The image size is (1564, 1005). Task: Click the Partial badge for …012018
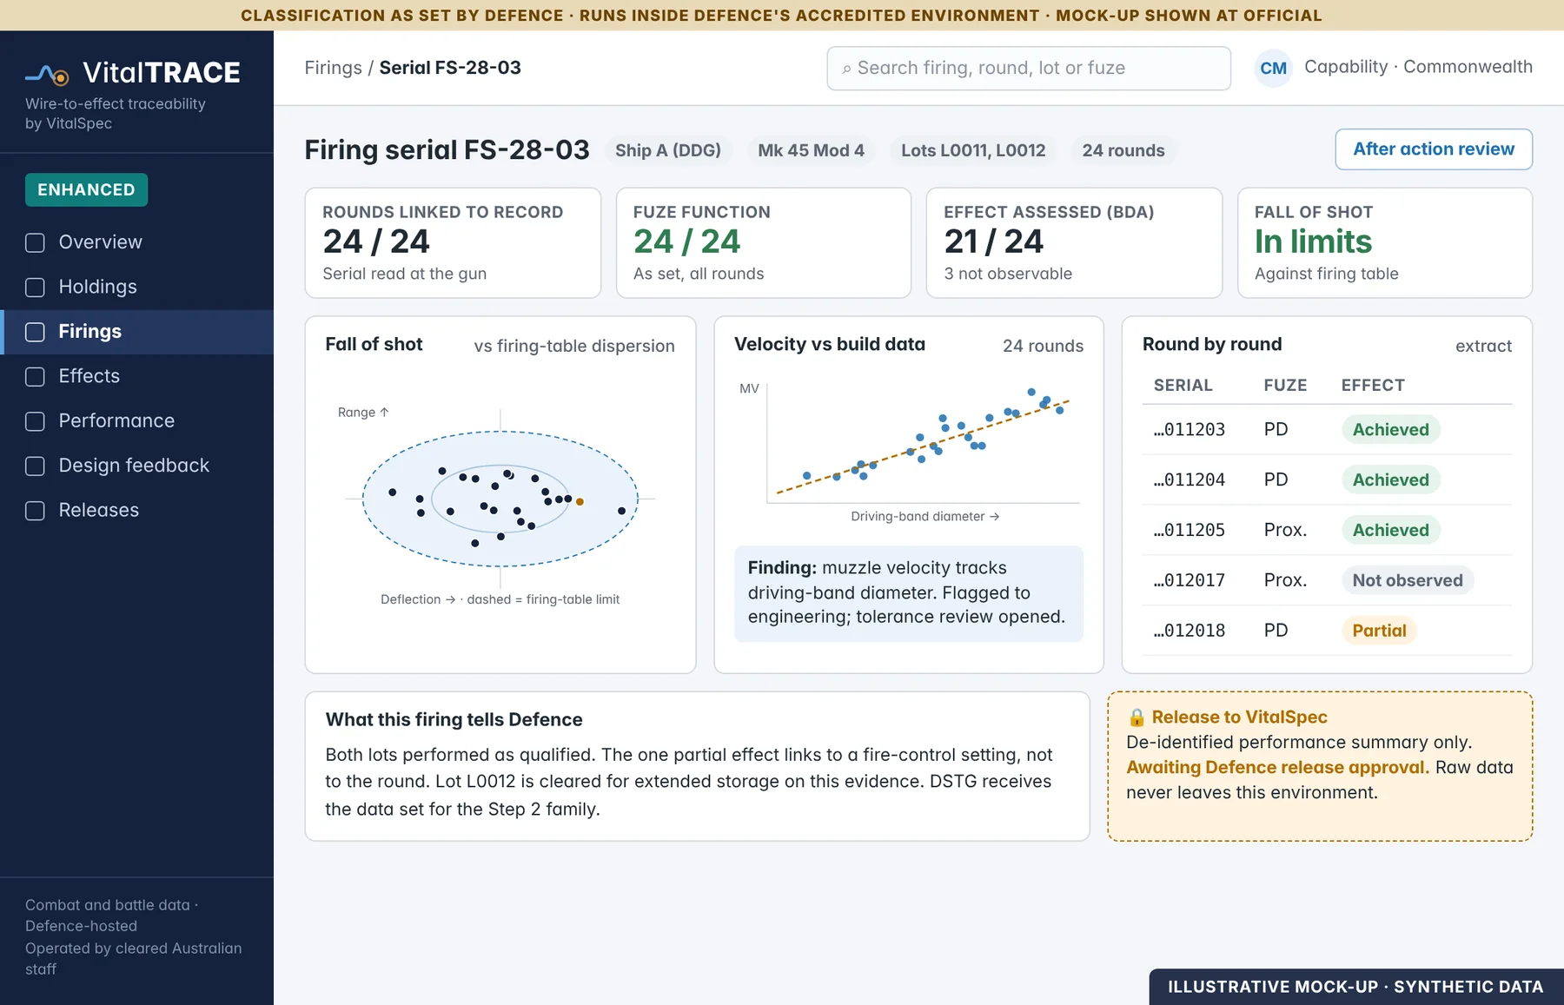point(1379,631)
